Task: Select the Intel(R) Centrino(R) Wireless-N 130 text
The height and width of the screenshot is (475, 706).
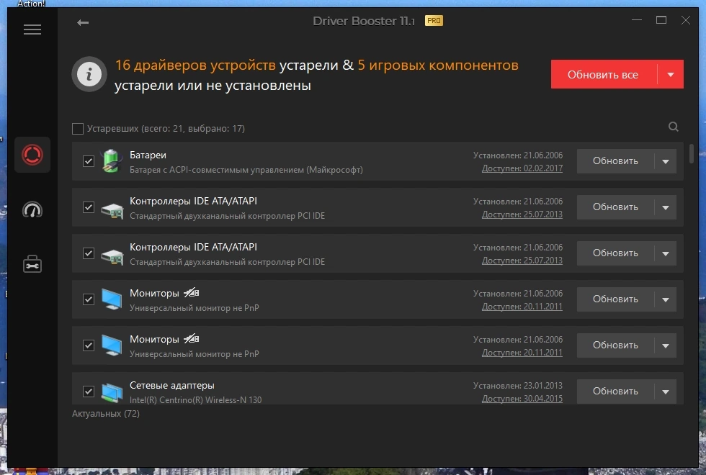Action: coord(195,400)
